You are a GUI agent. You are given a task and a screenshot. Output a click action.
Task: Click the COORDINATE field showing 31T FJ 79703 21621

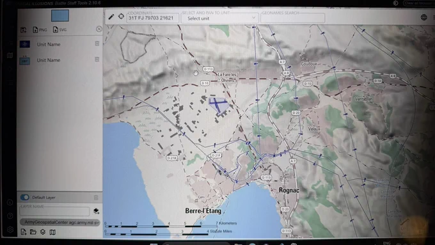(152, 18)
